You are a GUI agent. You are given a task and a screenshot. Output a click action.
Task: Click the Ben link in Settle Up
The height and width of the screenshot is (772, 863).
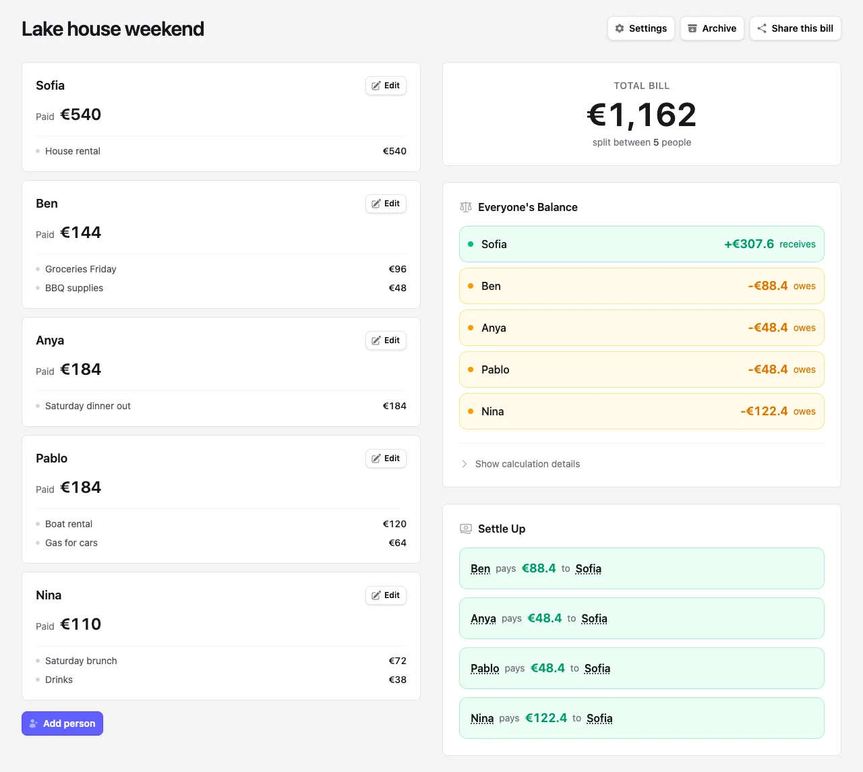pyautogui.click(x=480, y=568)
